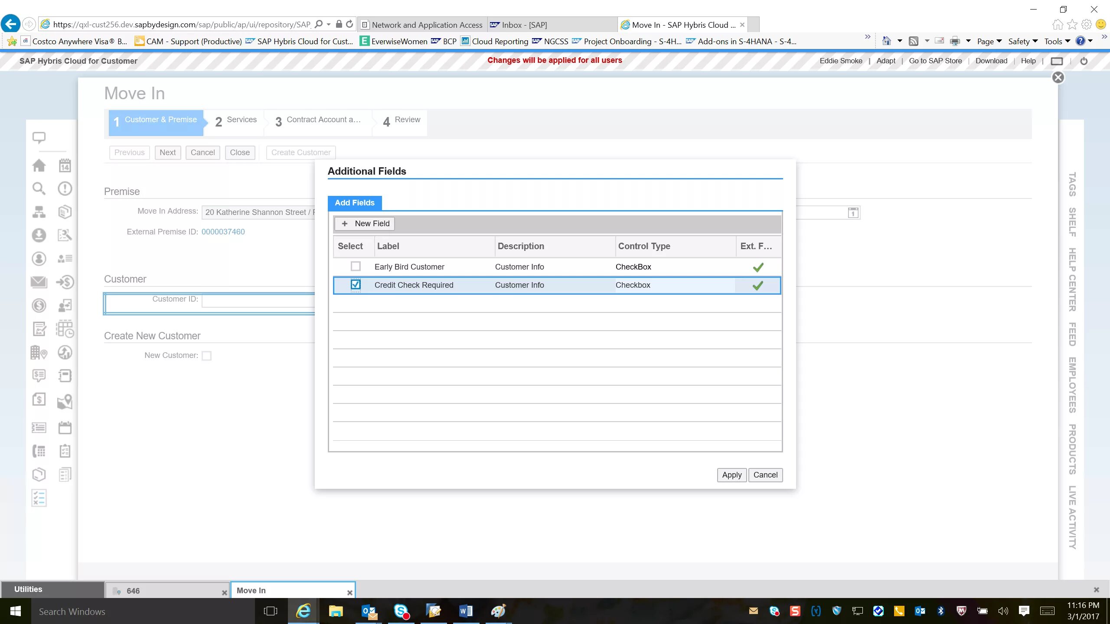Click the log off power icon

(1084, 61)
